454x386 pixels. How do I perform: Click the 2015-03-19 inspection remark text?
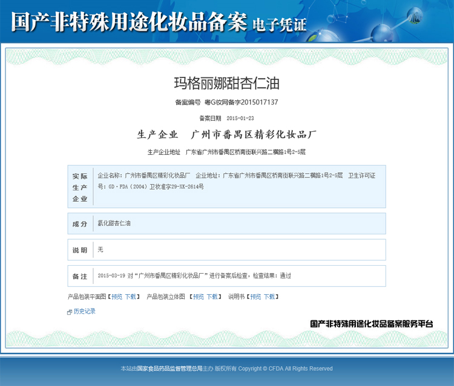194,275
